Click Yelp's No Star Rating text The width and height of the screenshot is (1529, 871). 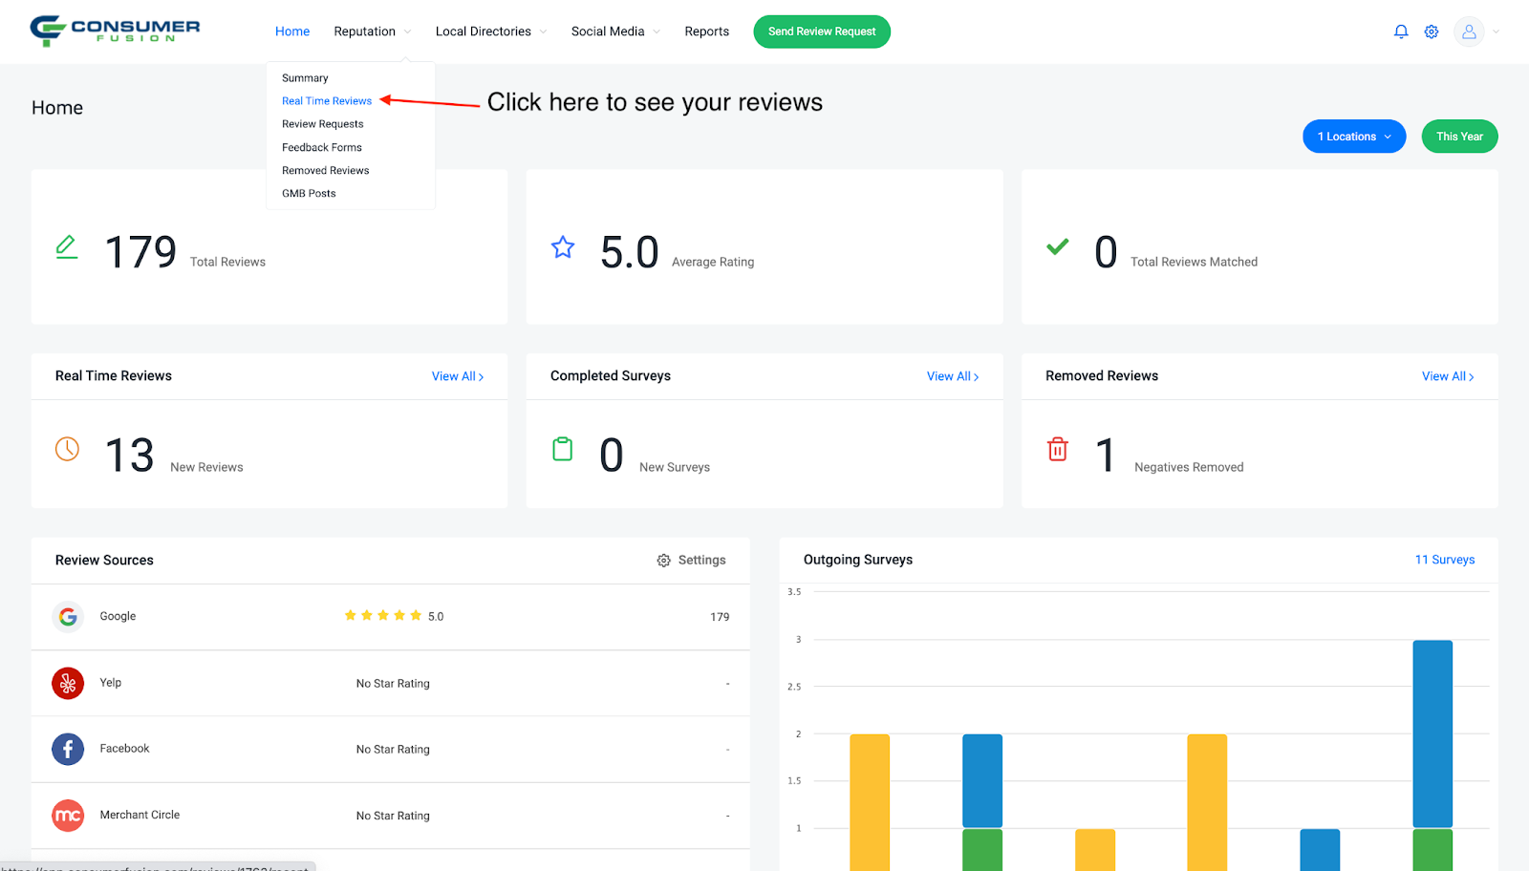[x=393, y=684]
